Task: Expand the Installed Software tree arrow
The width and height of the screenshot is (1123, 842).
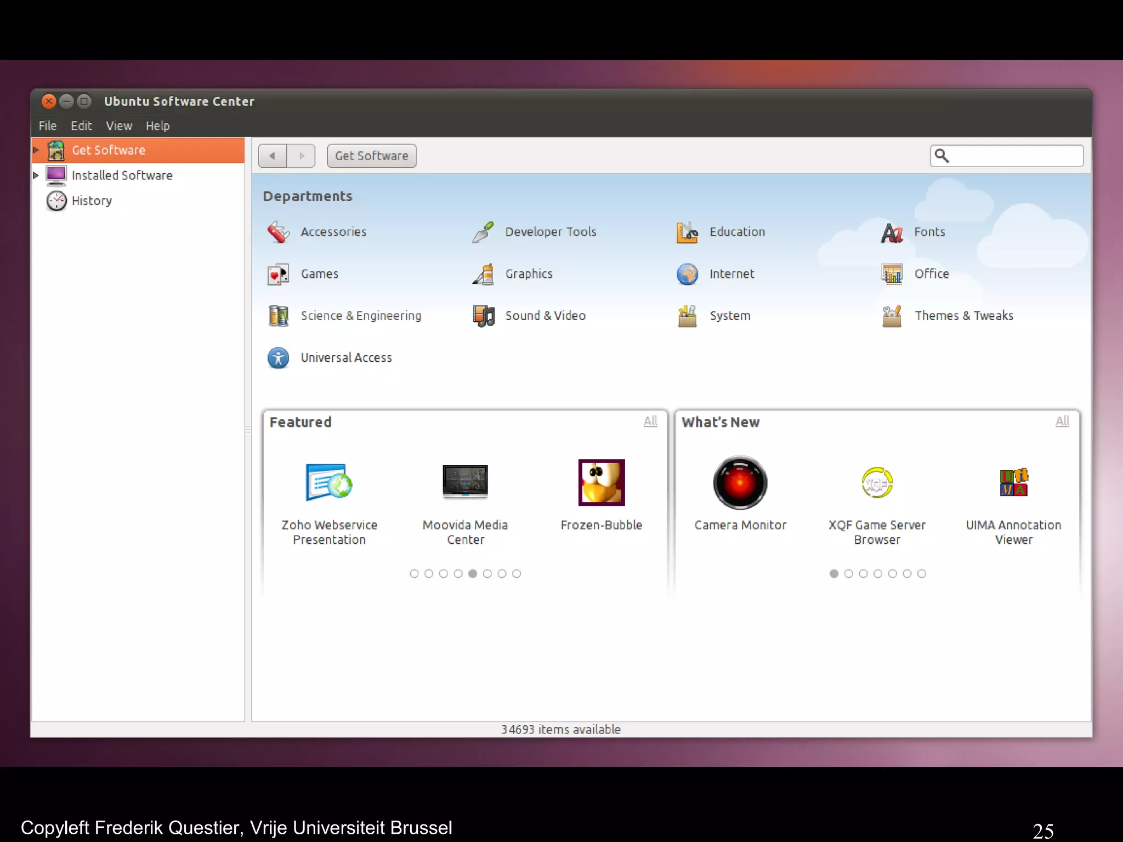Action: tap(36, 175)
